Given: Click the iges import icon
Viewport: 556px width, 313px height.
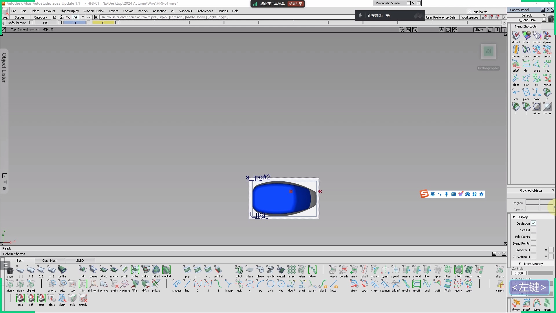Looking at the screenshot, I should (x=20, y=299).
